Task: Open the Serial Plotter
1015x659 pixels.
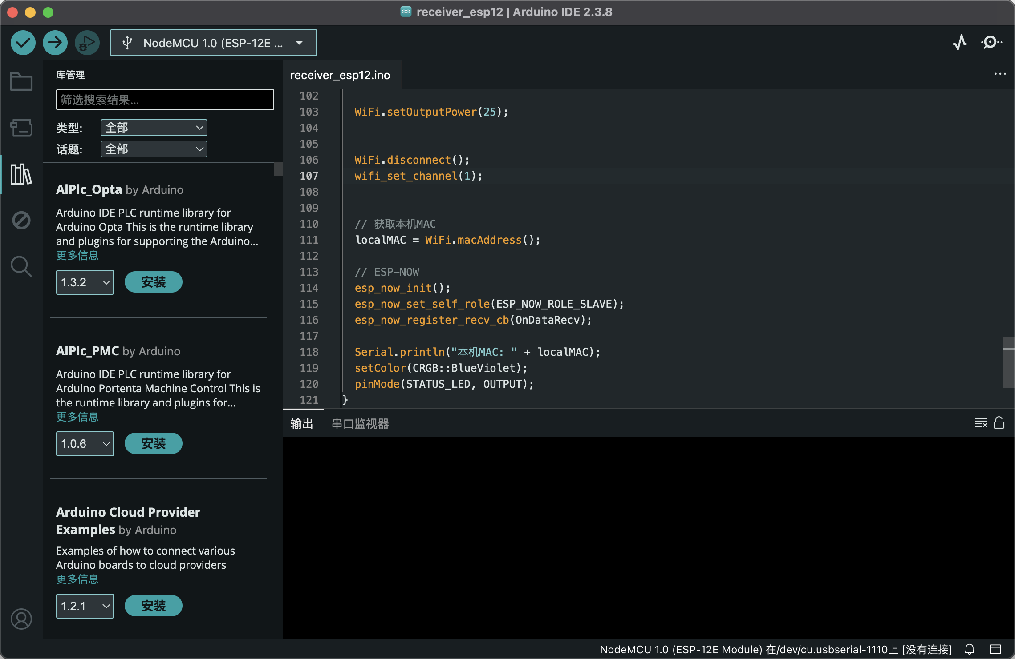Action: pyautogui.click(x=960, y=42)
